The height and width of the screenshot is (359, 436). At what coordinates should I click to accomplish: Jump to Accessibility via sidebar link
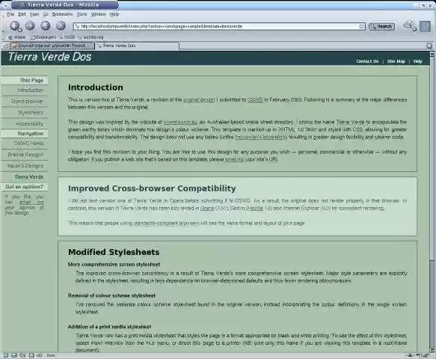30,123
